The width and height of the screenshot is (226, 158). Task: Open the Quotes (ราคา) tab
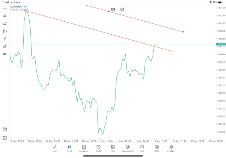click(55, 148)
